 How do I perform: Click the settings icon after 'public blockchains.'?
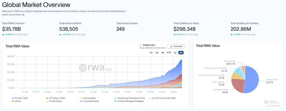pos(23,15)
